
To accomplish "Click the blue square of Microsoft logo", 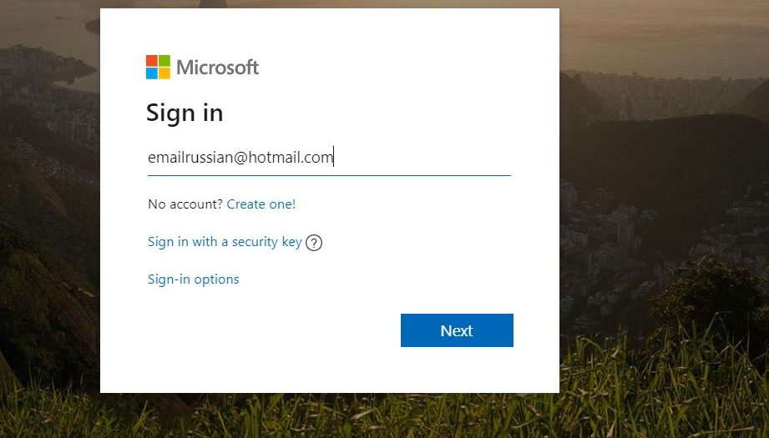I will point(151,73).
